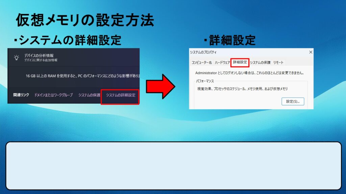Click the 関連リンク label

coord(21,95)
